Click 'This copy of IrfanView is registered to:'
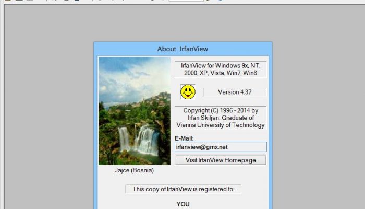 pos(184,189)
